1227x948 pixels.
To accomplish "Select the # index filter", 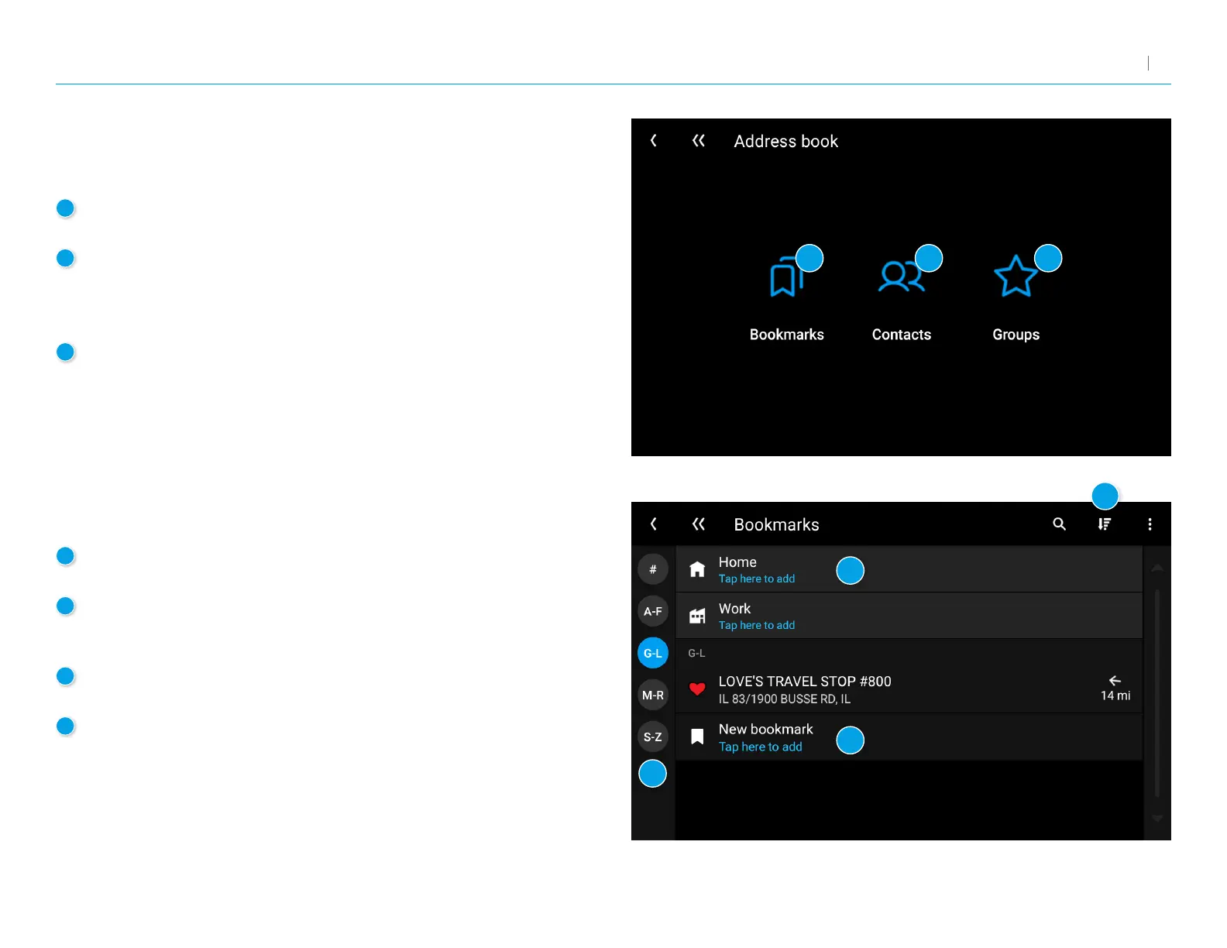I will (x=653, y=569).
